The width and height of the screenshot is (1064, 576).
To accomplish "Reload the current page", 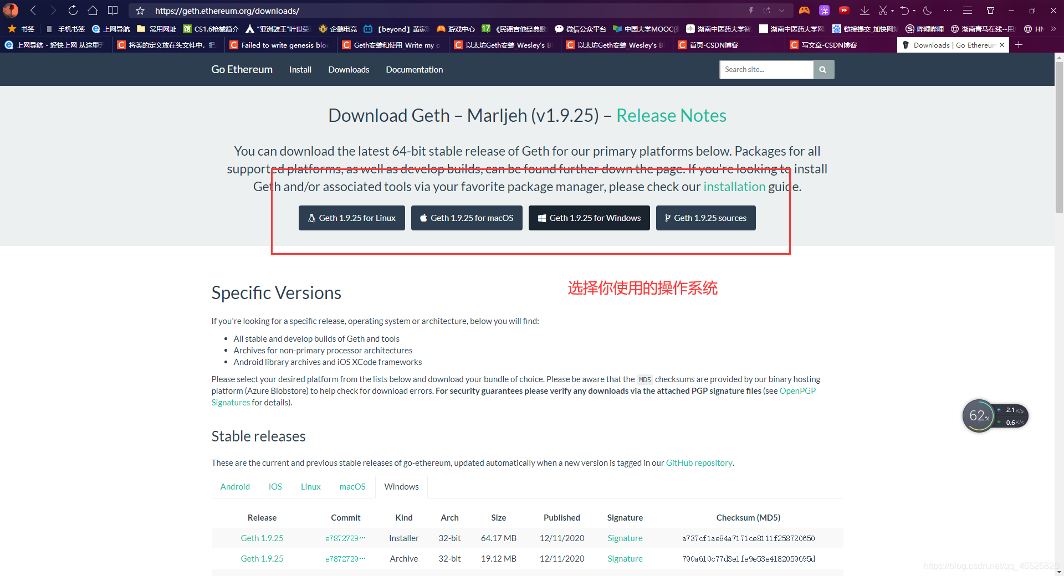I will point(73,11).
